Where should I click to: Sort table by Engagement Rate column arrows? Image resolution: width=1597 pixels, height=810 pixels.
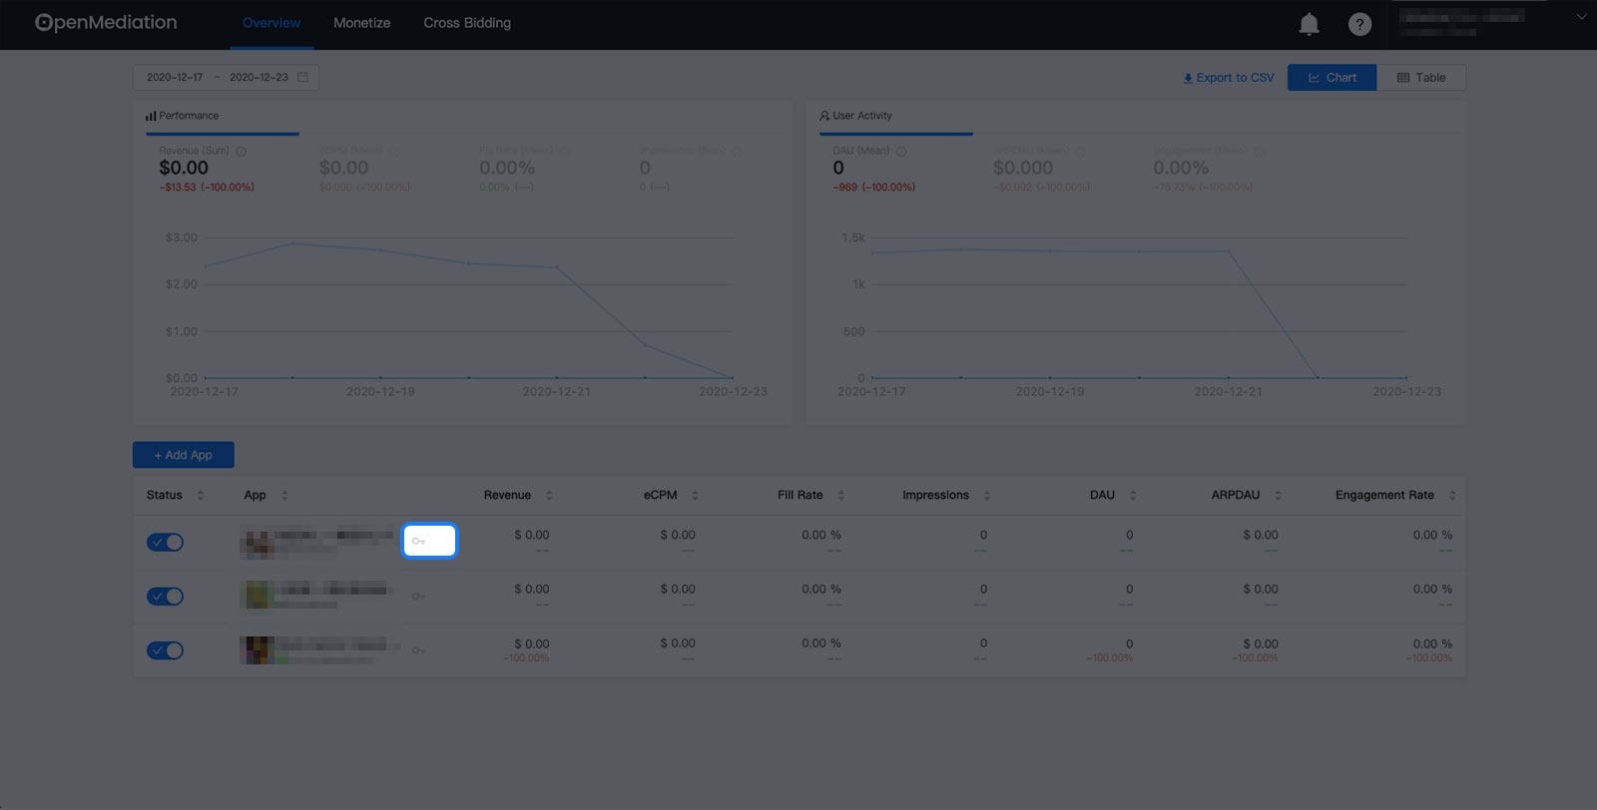(1452, 495)
